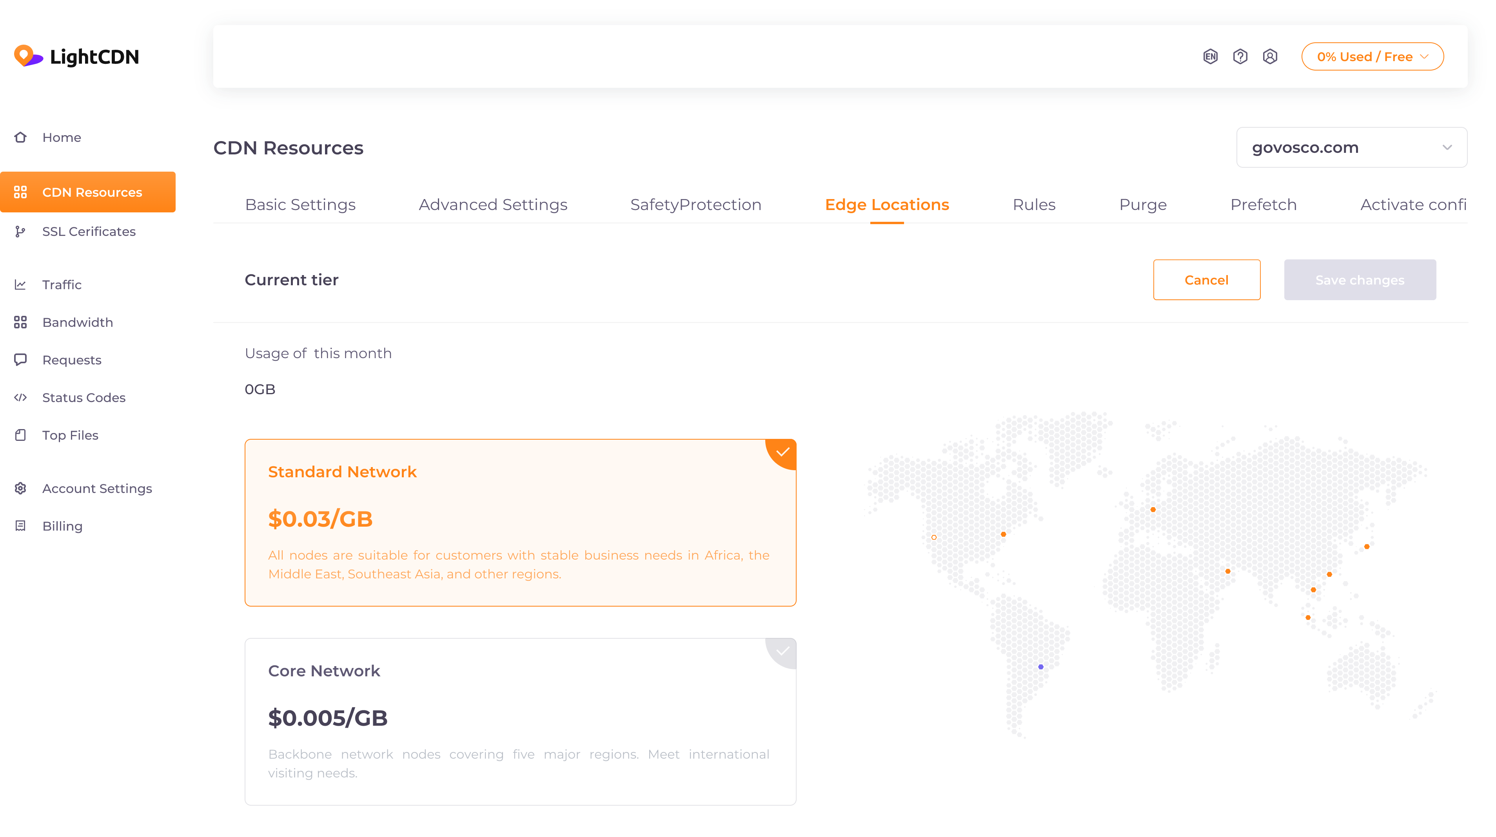Select the Core Network tier checkmark
This screenshot has height=837, width=1496.
(x=782, y=651)
